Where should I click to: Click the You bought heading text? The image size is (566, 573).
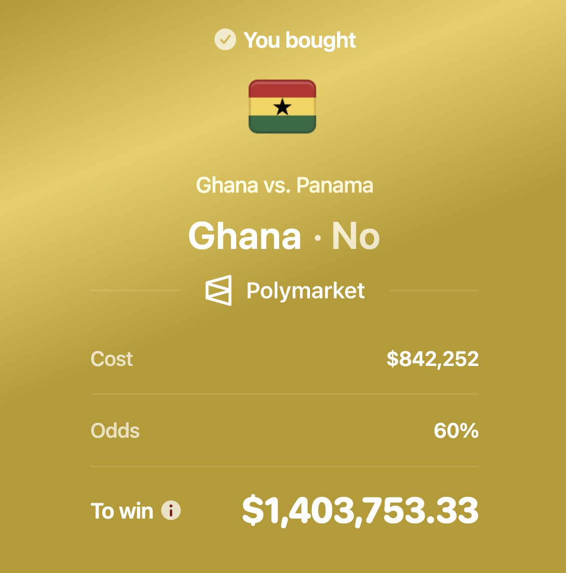click(x=300, y=40)
